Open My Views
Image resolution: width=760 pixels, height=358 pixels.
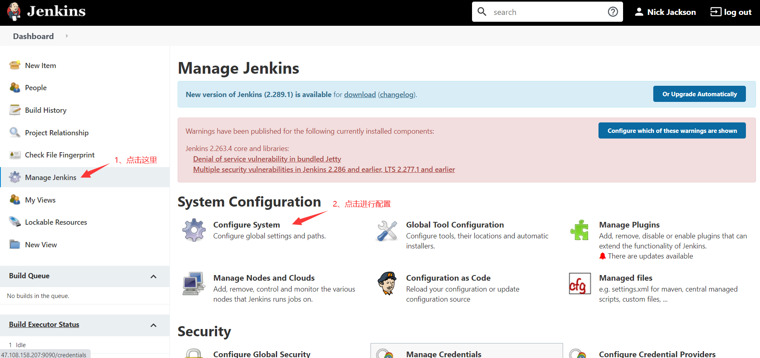40,200
